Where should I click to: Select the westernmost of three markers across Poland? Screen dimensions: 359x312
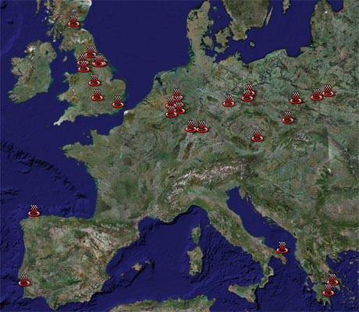[x=296, y=98]
